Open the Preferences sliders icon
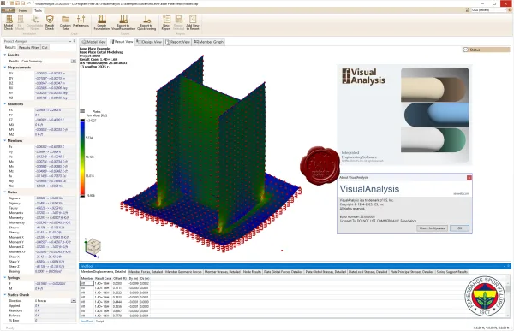 pyautogui.click(x=81, y=21)
